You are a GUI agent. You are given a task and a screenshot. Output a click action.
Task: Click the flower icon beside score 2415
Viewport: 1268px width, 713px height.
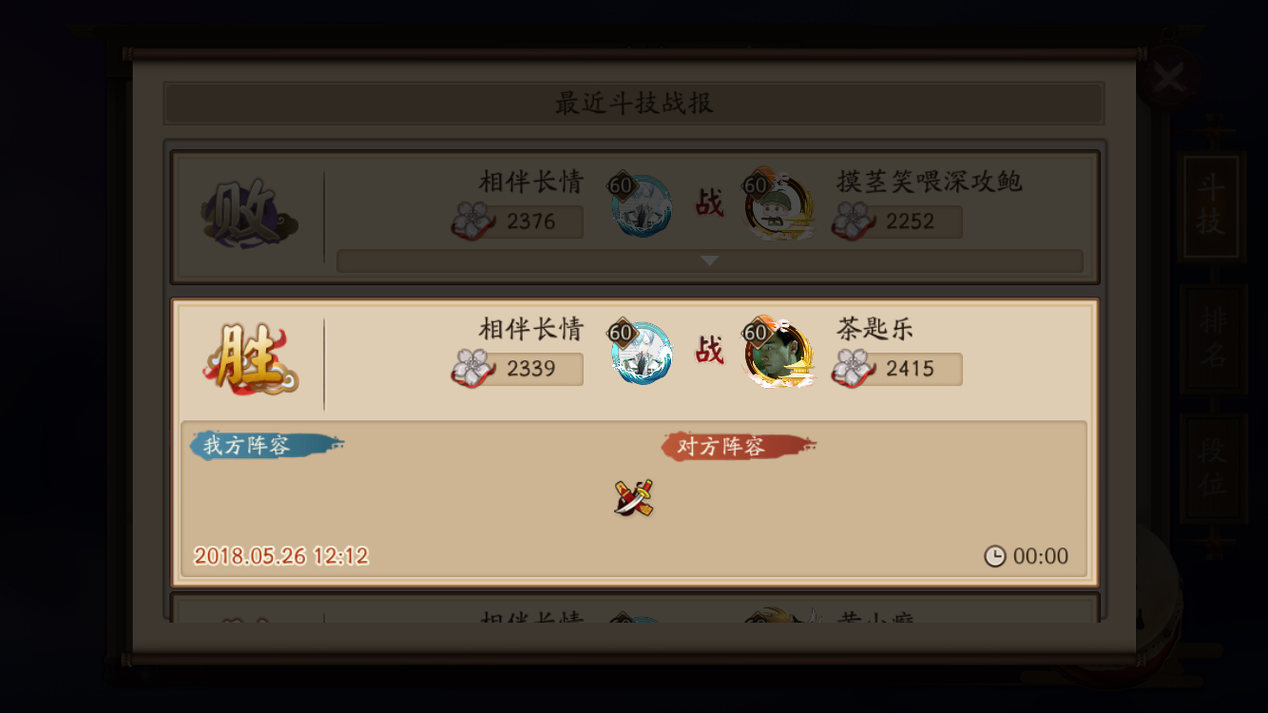point(853,368)
